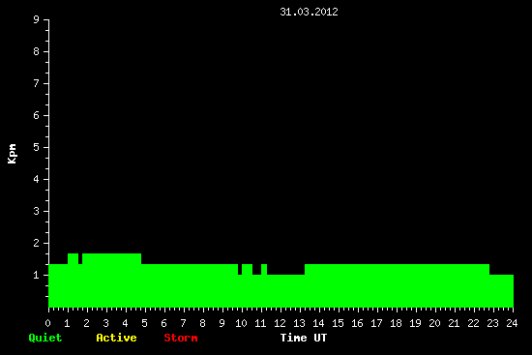
Task: Click the 31.03.2012 date title
Action: (309, 12)
